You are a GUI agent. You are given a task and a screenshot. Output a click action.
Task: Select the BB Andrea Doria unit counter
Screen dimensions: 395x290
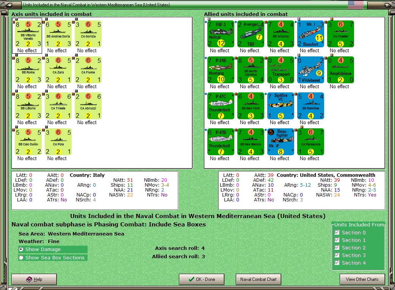[x=58, y=34]
